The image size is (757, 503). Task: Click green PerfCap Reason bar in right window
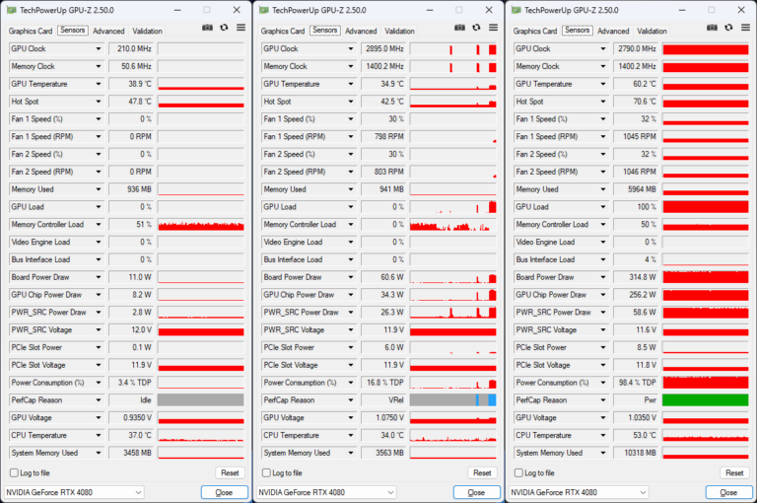tap(705, 400)
